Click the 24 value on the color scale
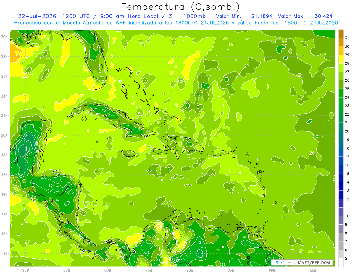The height and width of the screenshot is (274, 355). [x=347, y=97]
